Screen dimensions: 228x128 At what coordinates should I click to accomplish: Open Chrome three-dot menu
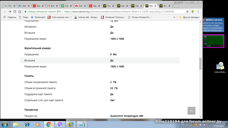pyautogui.click(x=198, y=12)
